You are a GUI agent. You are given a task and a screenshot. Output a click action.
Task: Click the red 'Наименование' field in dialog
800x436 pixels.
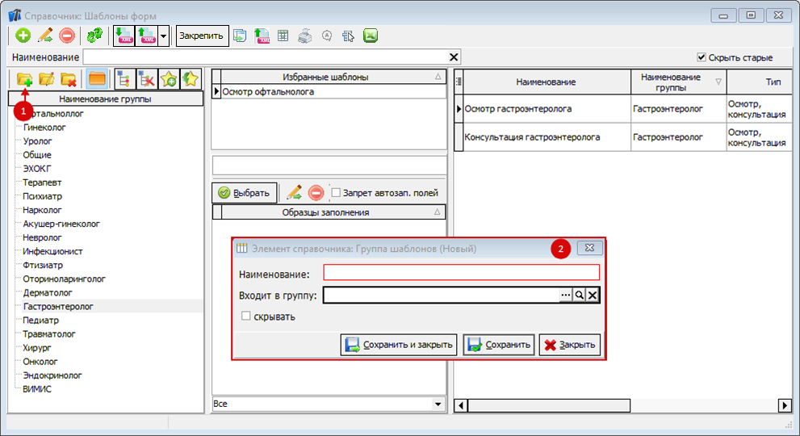(x=461, y=273)
